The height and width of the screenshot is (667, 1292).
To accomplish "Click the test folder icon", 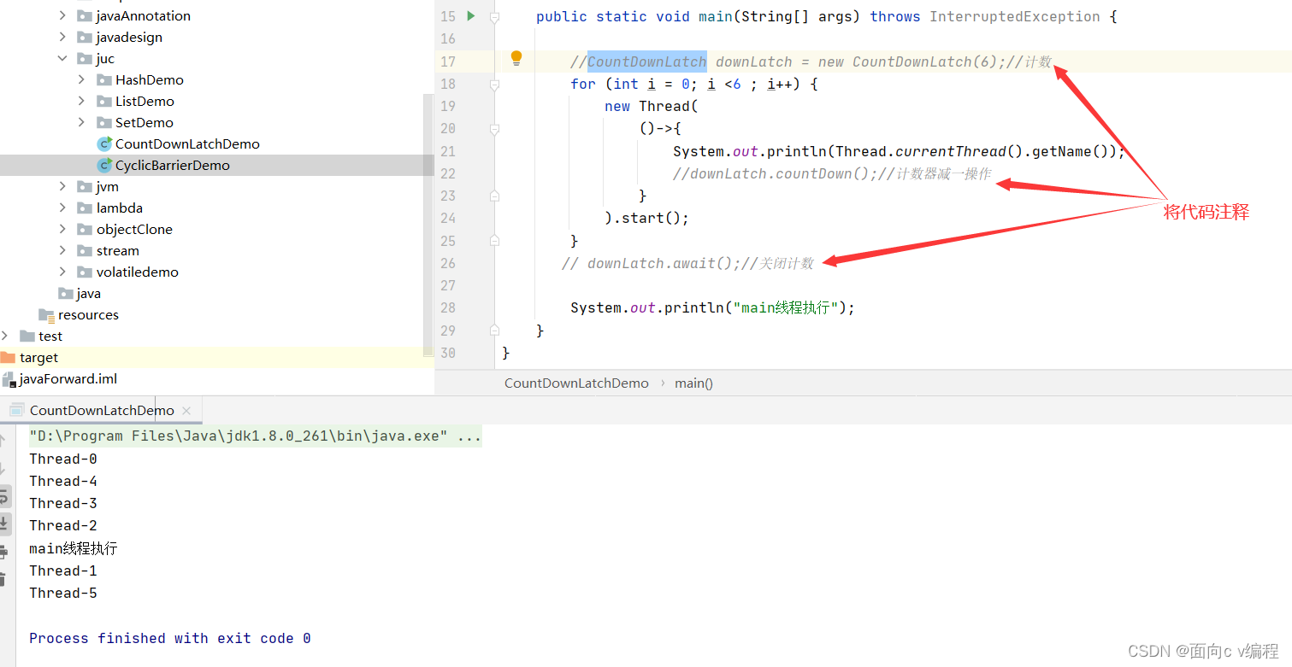I will click(27, 336).
